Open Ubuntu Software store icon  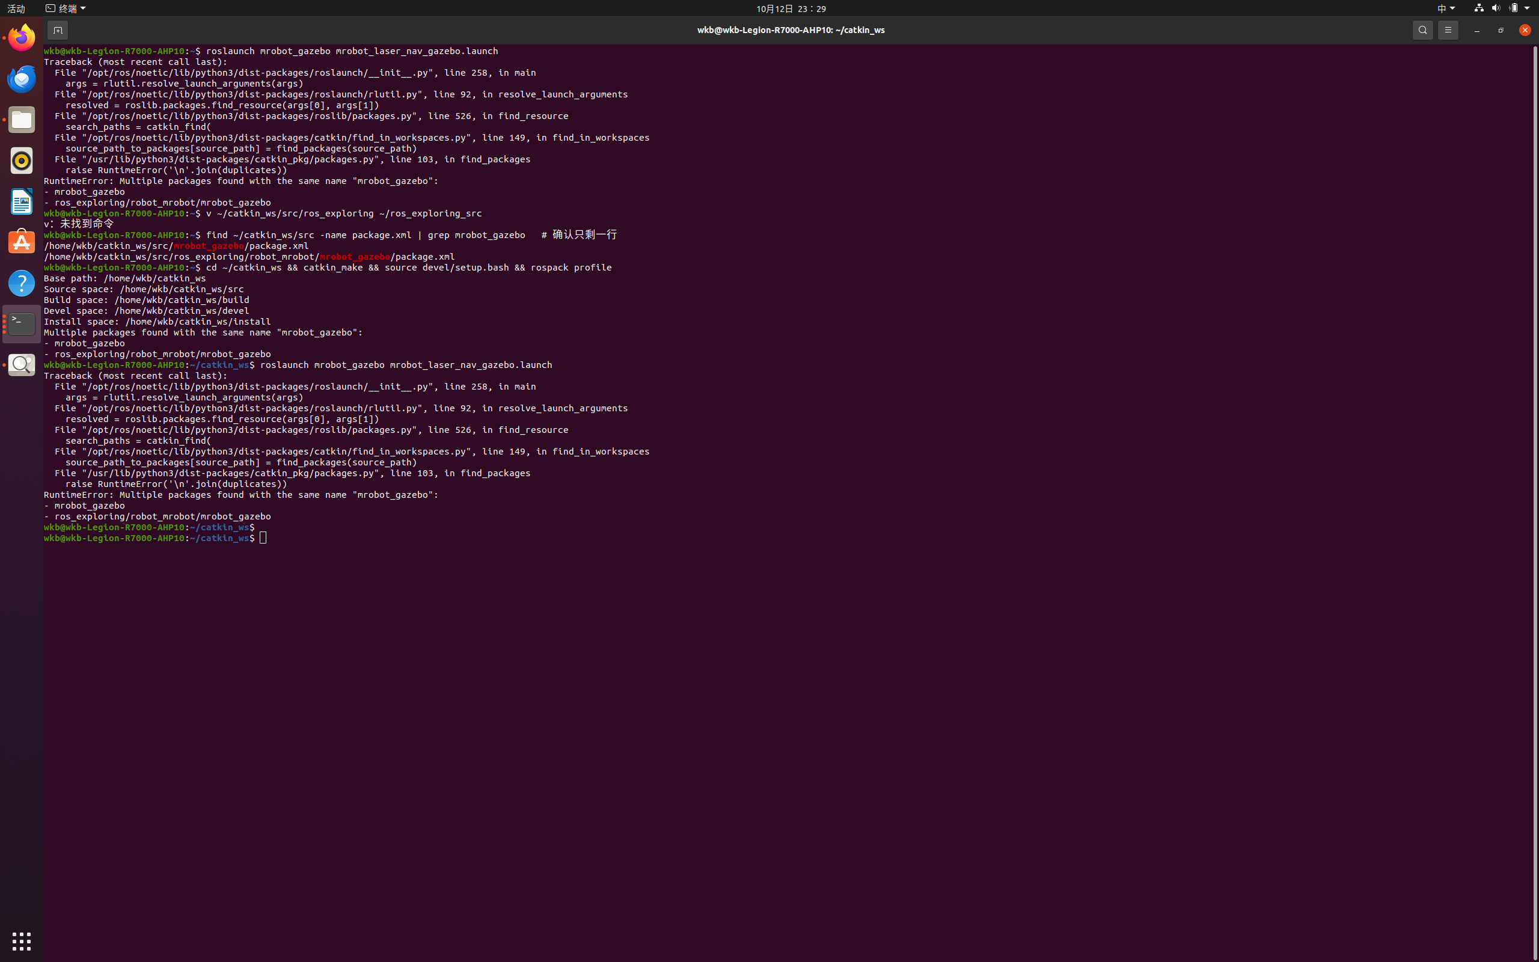click(22, 242)
